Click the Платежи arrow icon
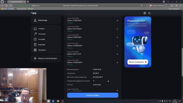The width and height of the screenshot is (183, 103). point(35,34)
